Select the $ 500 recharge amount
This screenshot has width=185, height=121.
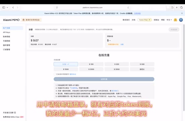(x=142, y=64)
